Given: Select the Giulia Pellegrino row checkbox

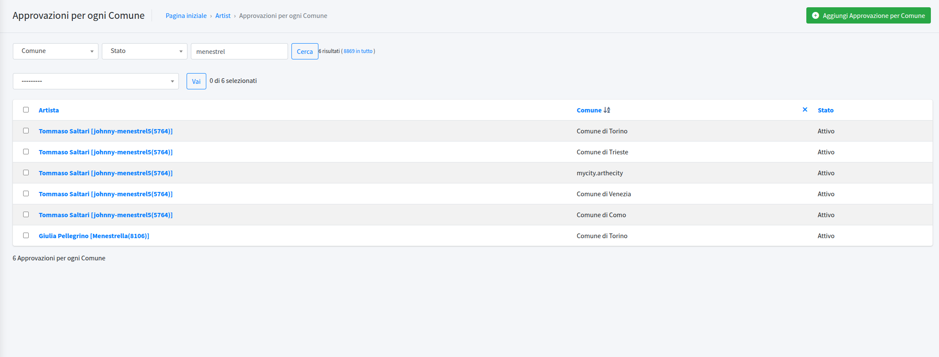Looking at the screenshot, I should 26,236.
